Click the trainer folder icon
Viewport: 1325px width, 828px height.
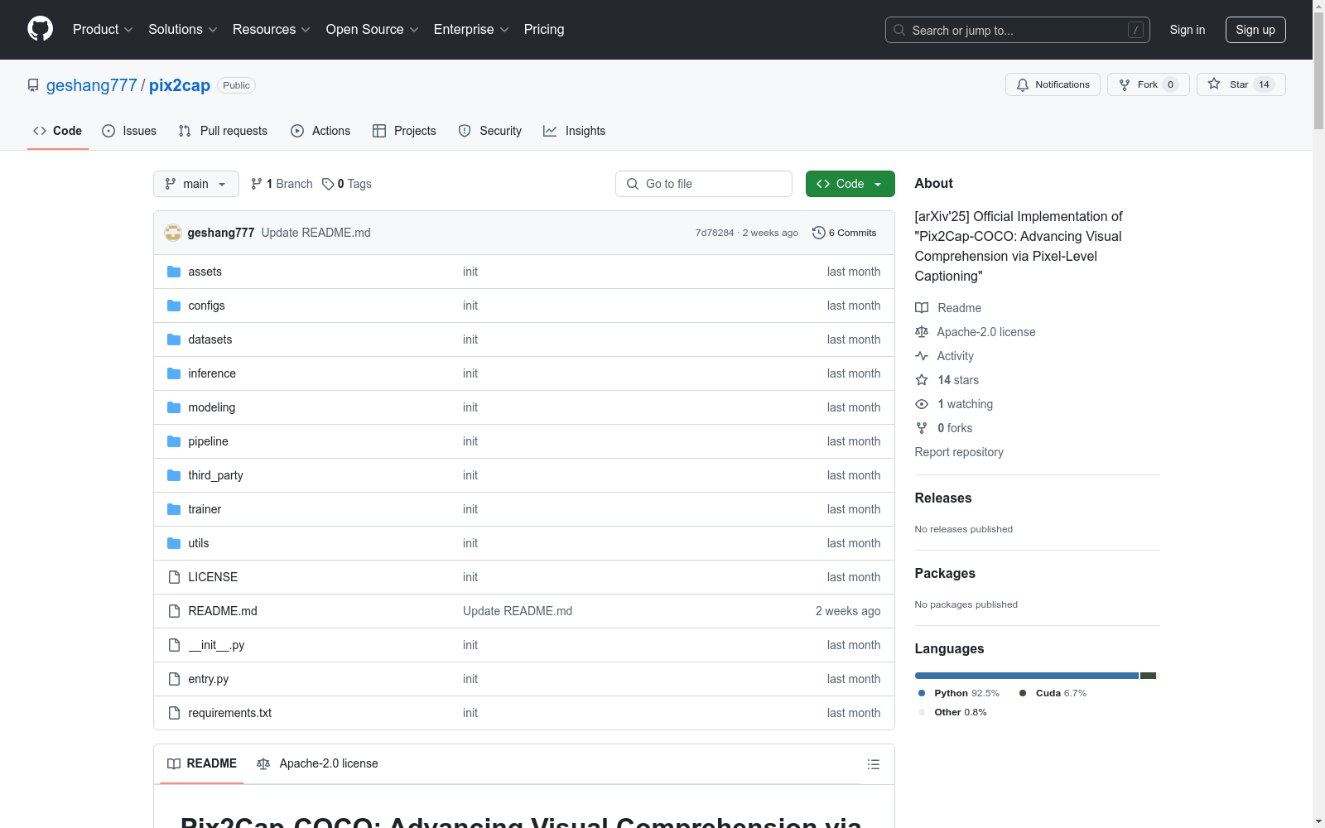(174, 509)
